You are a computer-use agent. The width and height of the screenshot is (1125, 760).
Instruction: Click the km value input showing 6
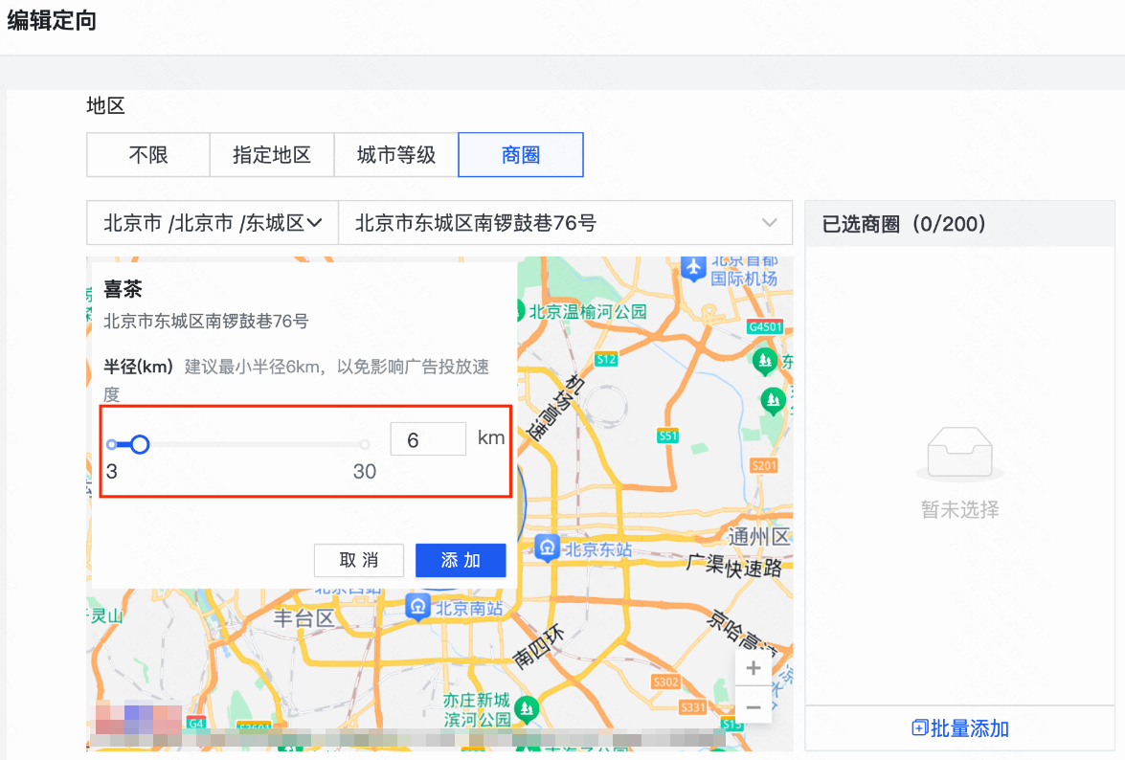click(428, 438)
